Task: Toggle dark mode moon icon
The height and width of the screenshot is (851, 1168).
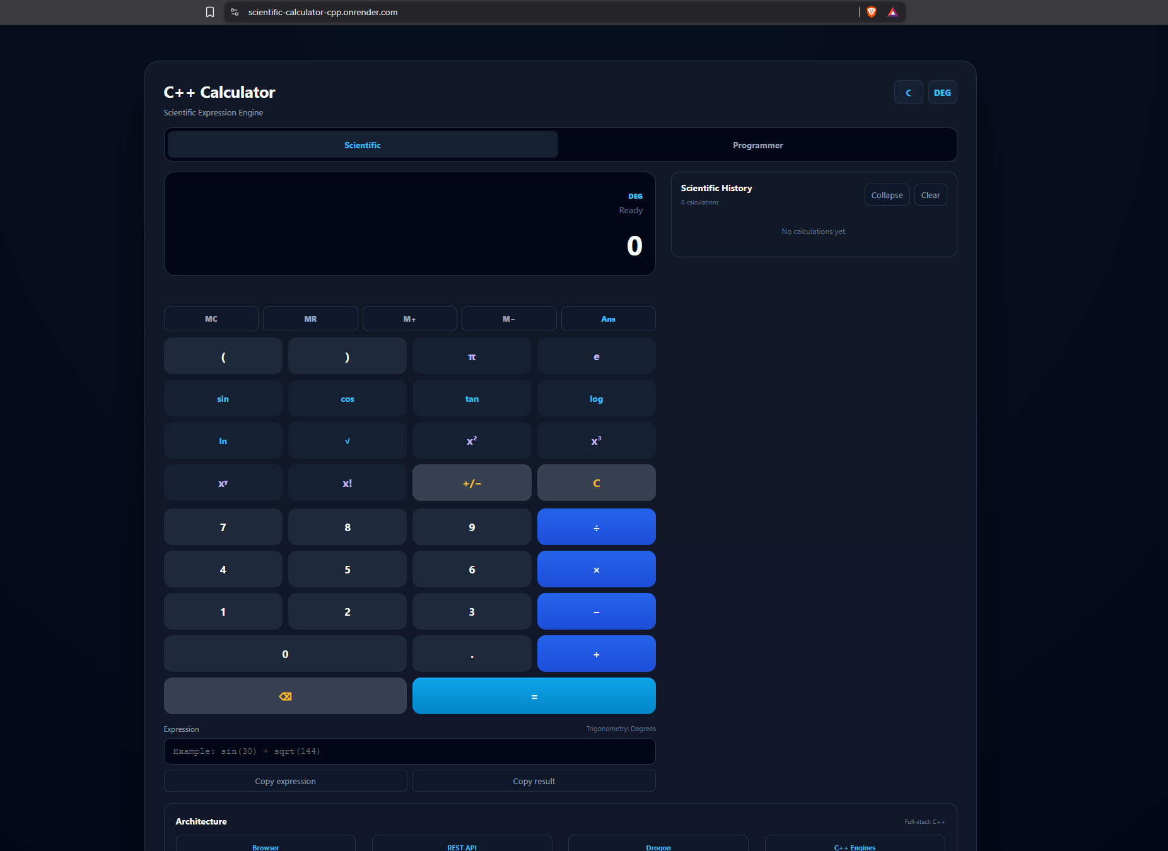Action: coord(908,93)
